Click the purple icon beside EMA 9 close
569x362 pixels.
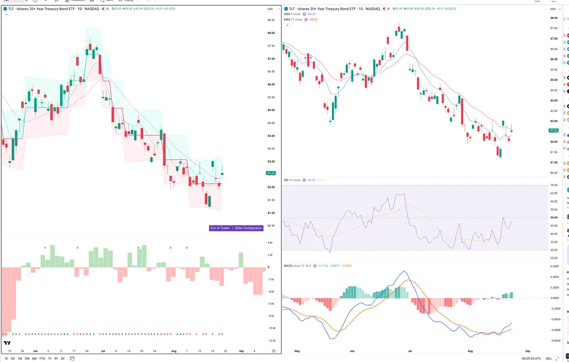click(x=304, y=14)
